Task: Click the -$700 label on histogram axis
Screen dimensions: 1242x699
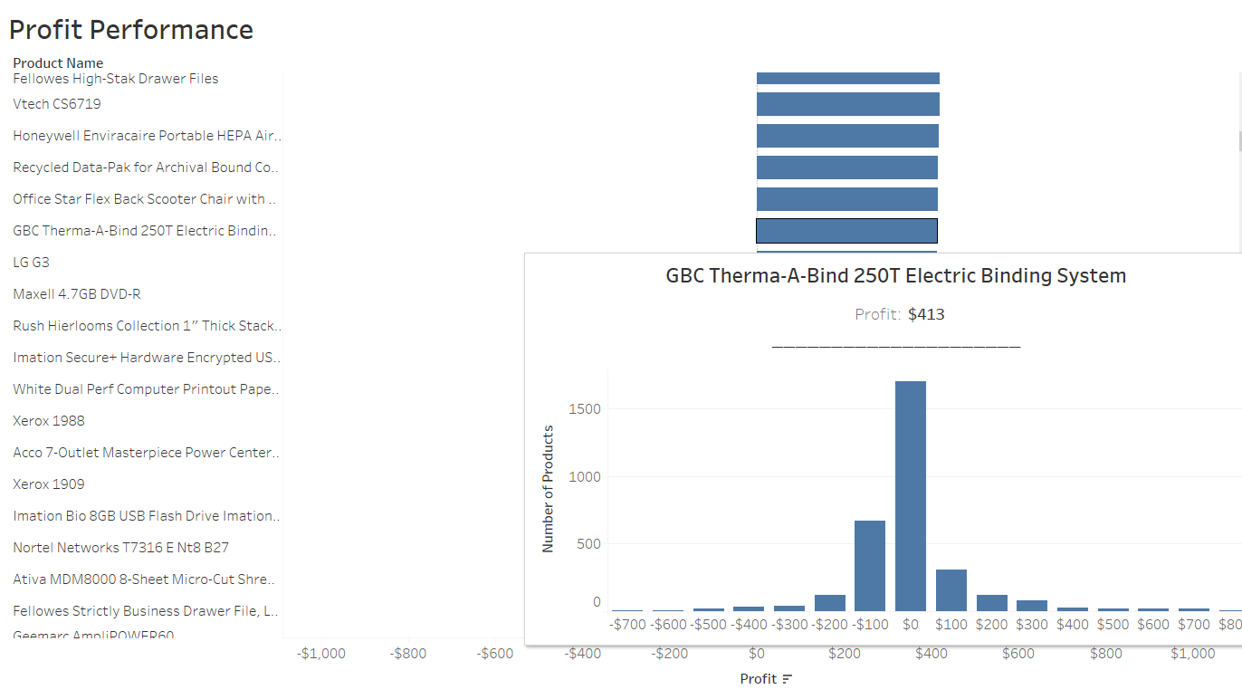Action: coord(627,625)
